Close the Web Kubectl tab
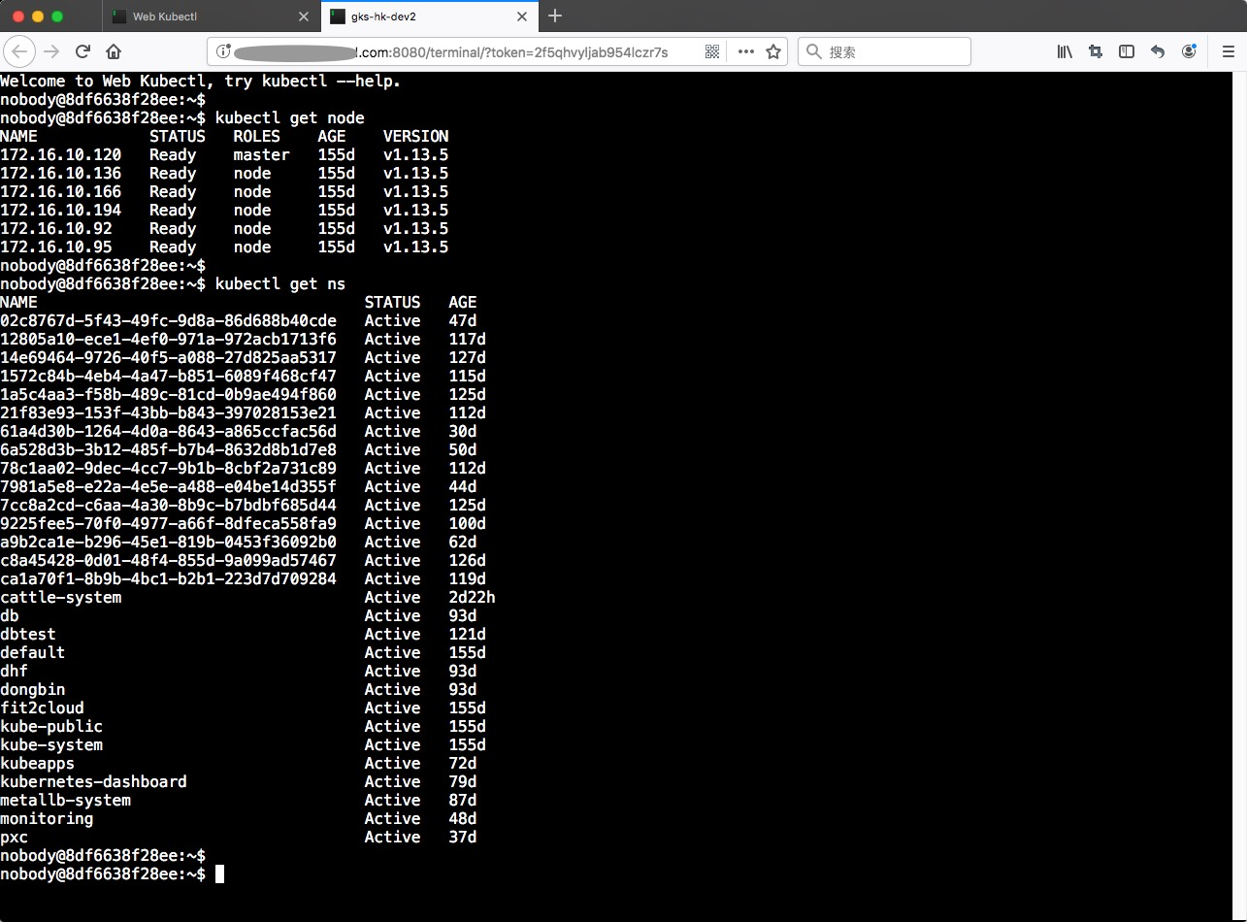 [303, 16]
